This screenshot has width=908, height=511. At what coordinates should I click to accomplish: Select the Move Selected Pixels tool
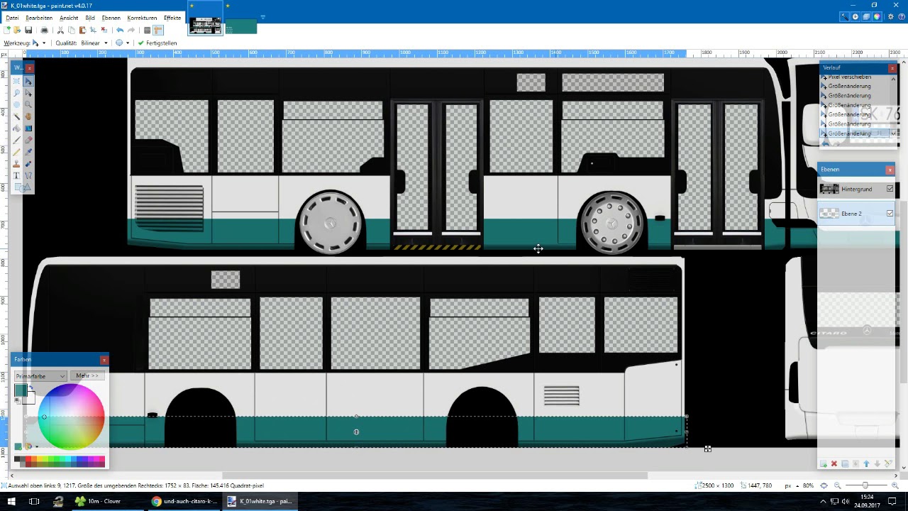click(28, 82)
